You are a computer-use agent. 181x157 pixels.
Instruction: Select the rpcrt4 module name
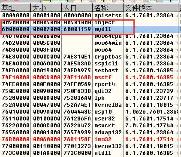tap(105, 84)
